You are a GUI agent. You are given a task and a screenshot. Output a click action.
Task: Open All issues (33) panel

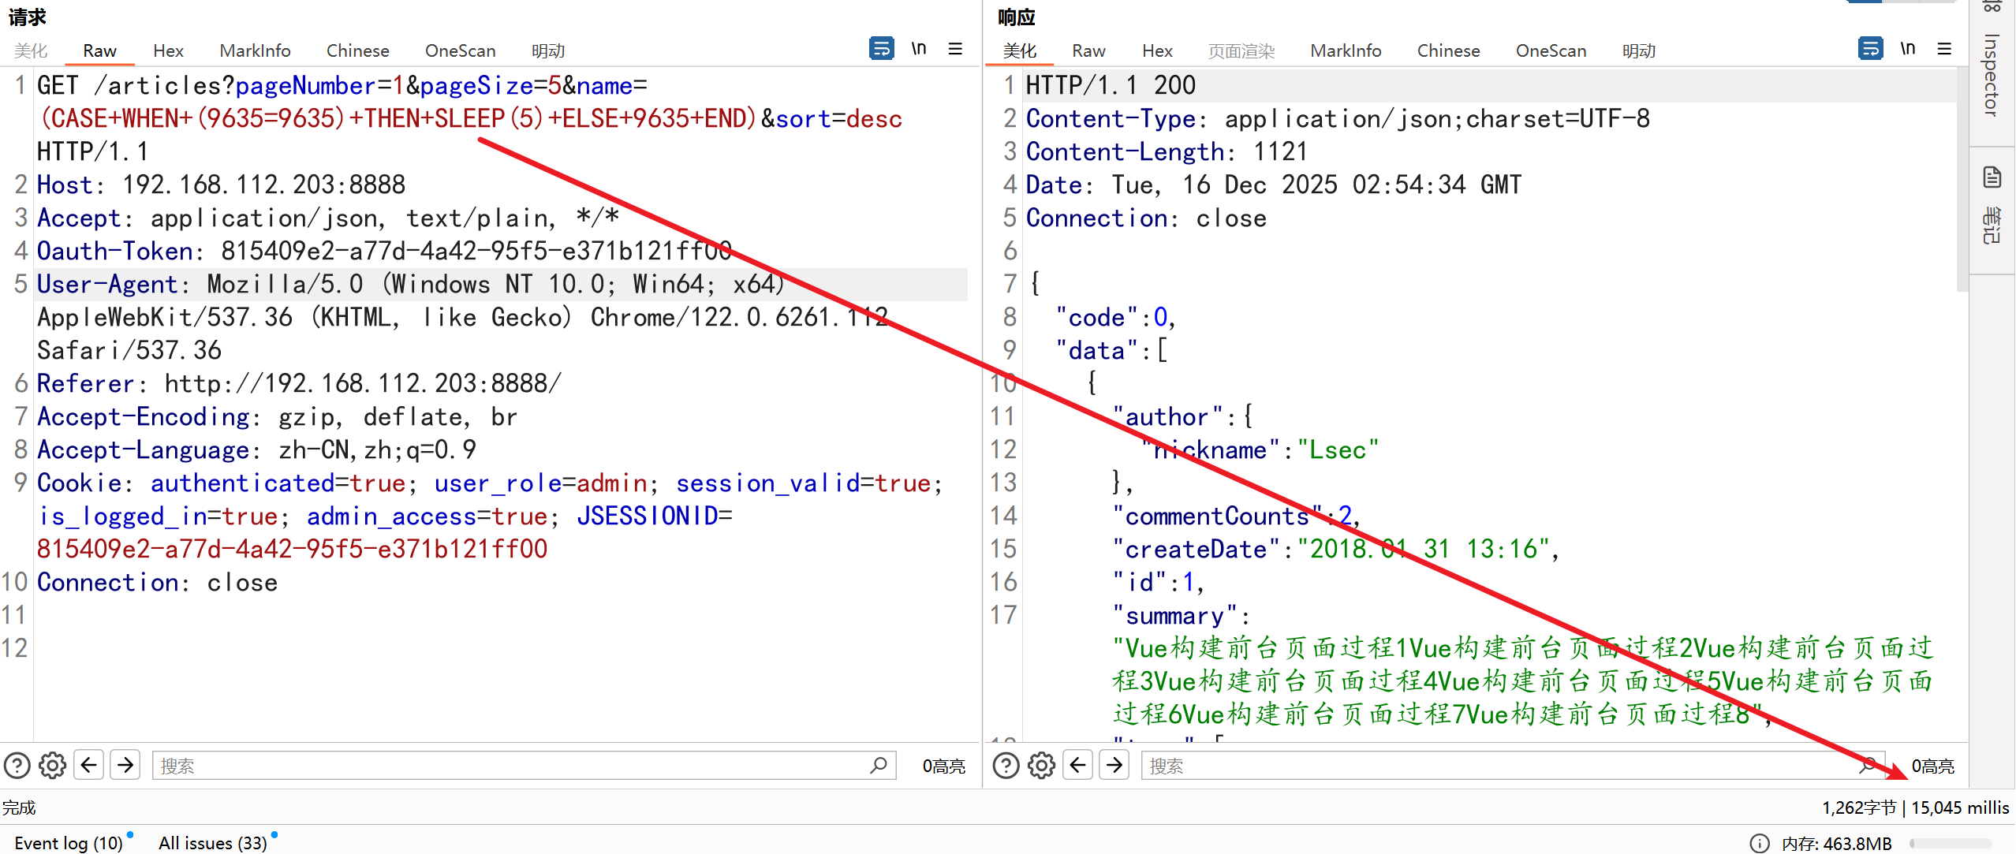(213, 843)
